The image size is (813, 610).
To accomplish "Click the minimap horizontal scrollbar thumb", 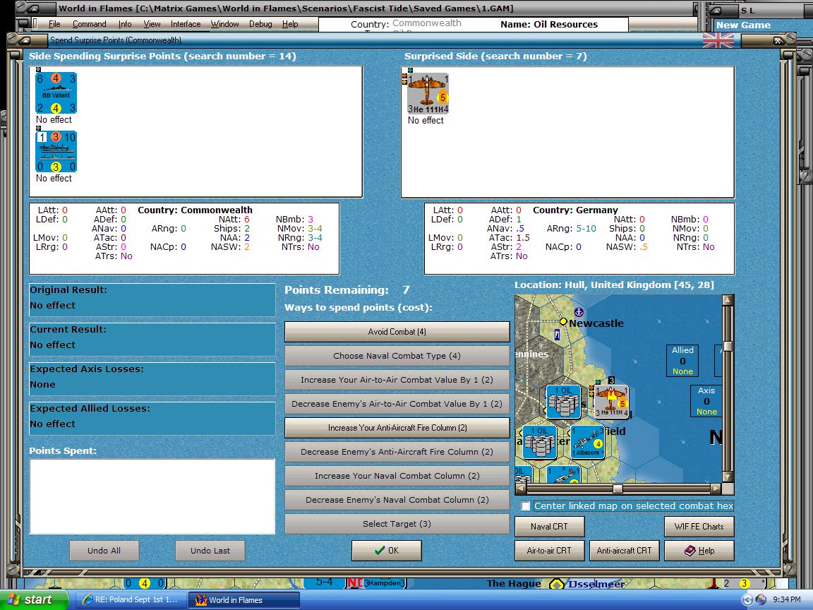I will tap(618, 489).
